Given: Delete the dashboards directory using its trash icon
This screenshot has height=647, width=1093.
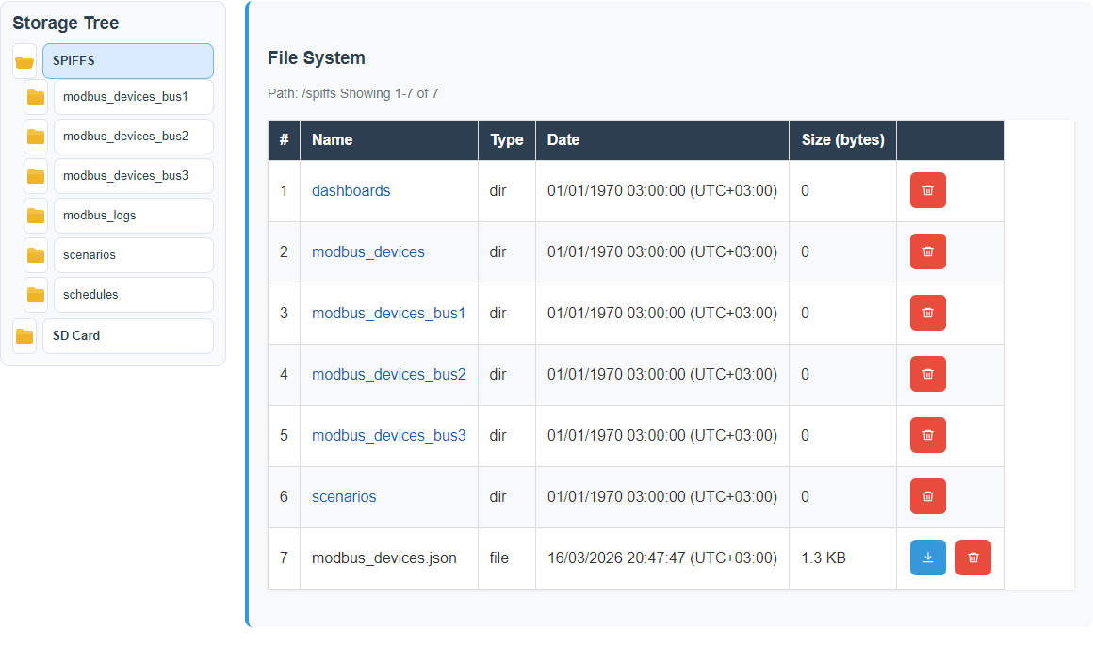Looking at the screenshot, I should [x=927, y=190].
